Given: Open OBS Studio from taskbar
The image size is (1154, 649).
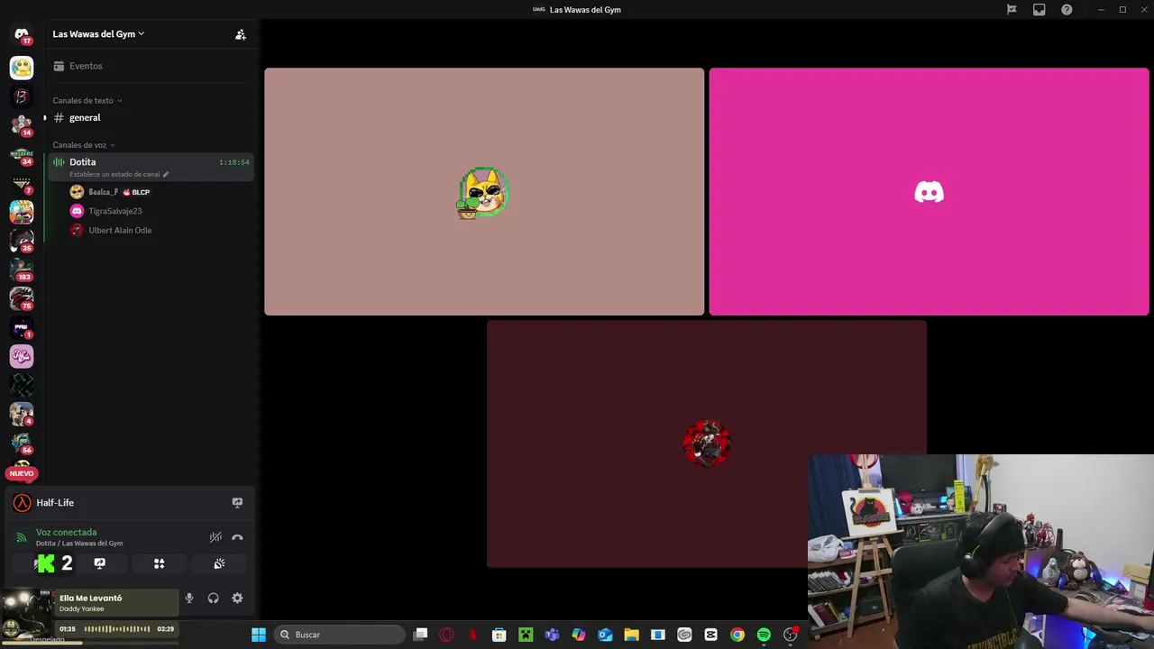Looking at the screenshot, I should tap(790, 635).
